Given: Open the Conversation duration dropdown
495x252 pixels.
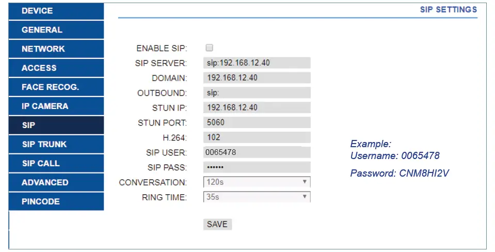Looking at the screenshot, I should (257, 182).
